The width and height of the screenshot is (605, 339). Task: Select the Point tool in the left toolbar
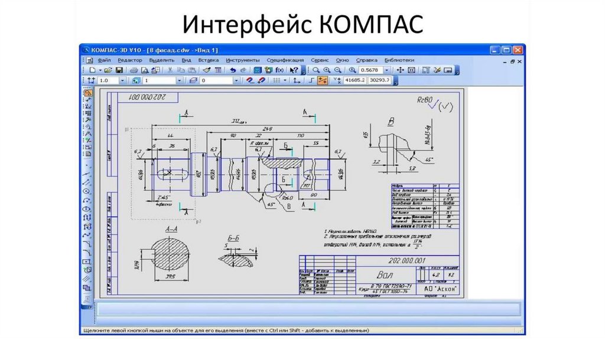87,165
